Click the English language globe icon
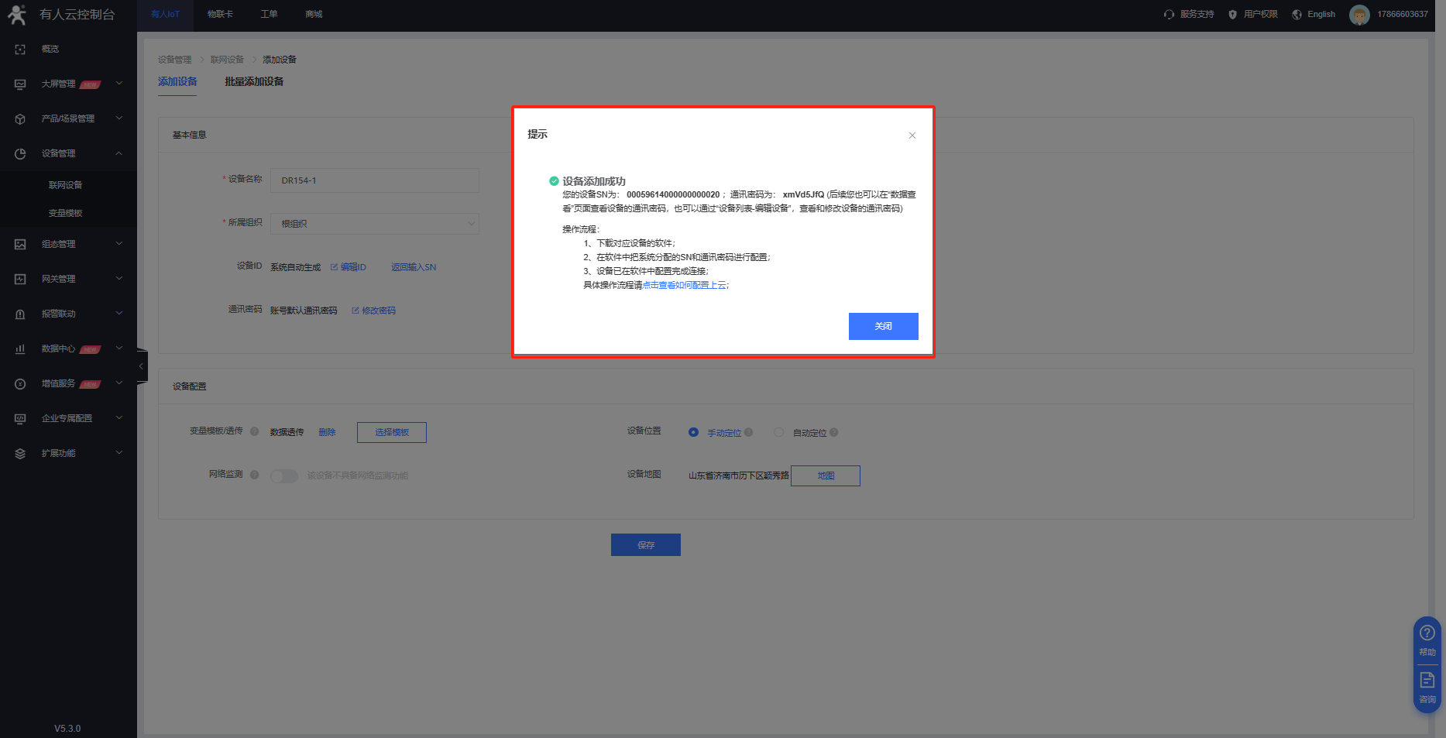Screen dimensions: 1446x738 pos(1297,15)
